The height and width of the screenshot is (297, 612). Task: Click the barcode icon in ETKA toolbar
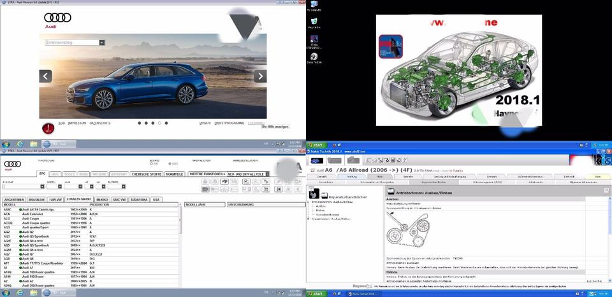tap(205, 189)
